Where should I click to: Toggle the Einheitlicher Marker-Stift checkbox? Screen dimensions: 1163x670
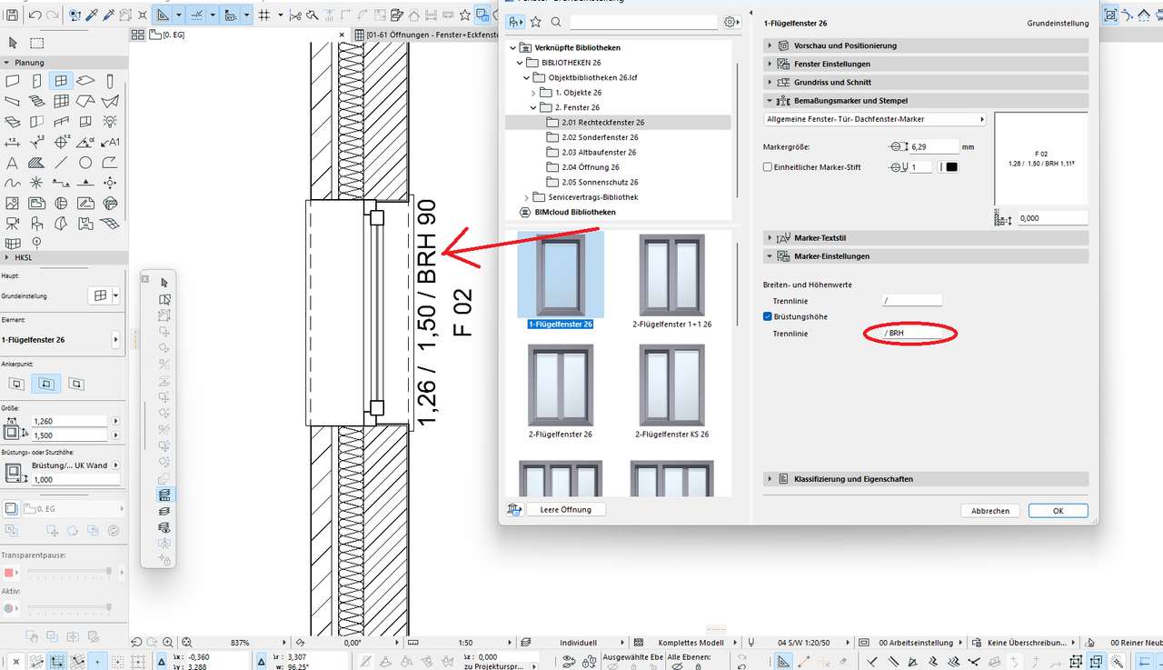pyautogui.click(x=768, y=167)
